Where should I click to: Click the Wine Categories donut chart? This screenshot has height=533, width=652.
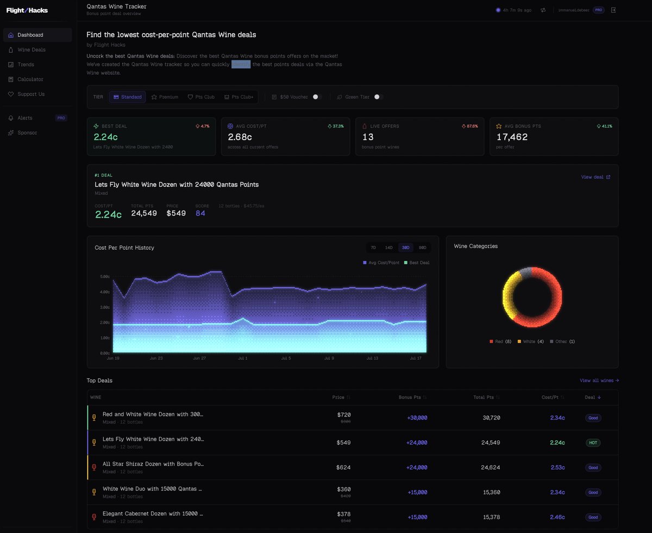[532, 297]
